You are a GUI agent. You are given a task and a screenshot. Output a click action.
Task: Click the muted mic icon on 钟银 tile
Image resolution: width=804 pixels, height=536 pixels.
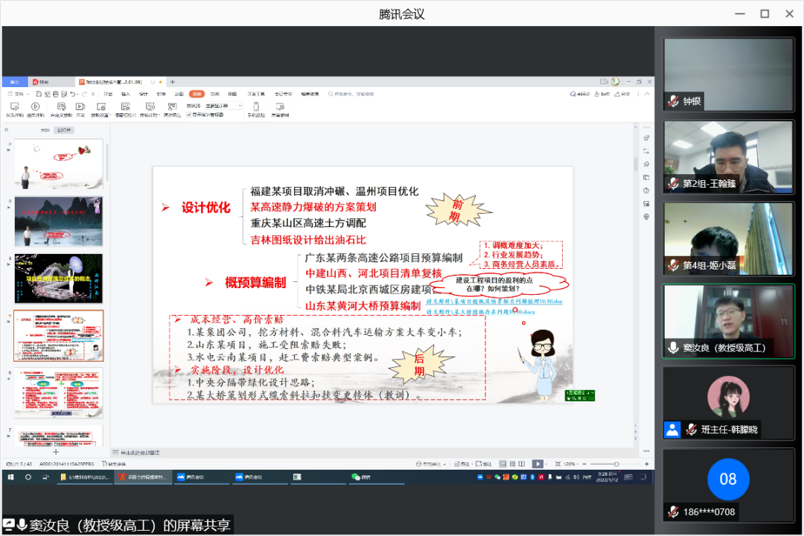pos(673,101)
